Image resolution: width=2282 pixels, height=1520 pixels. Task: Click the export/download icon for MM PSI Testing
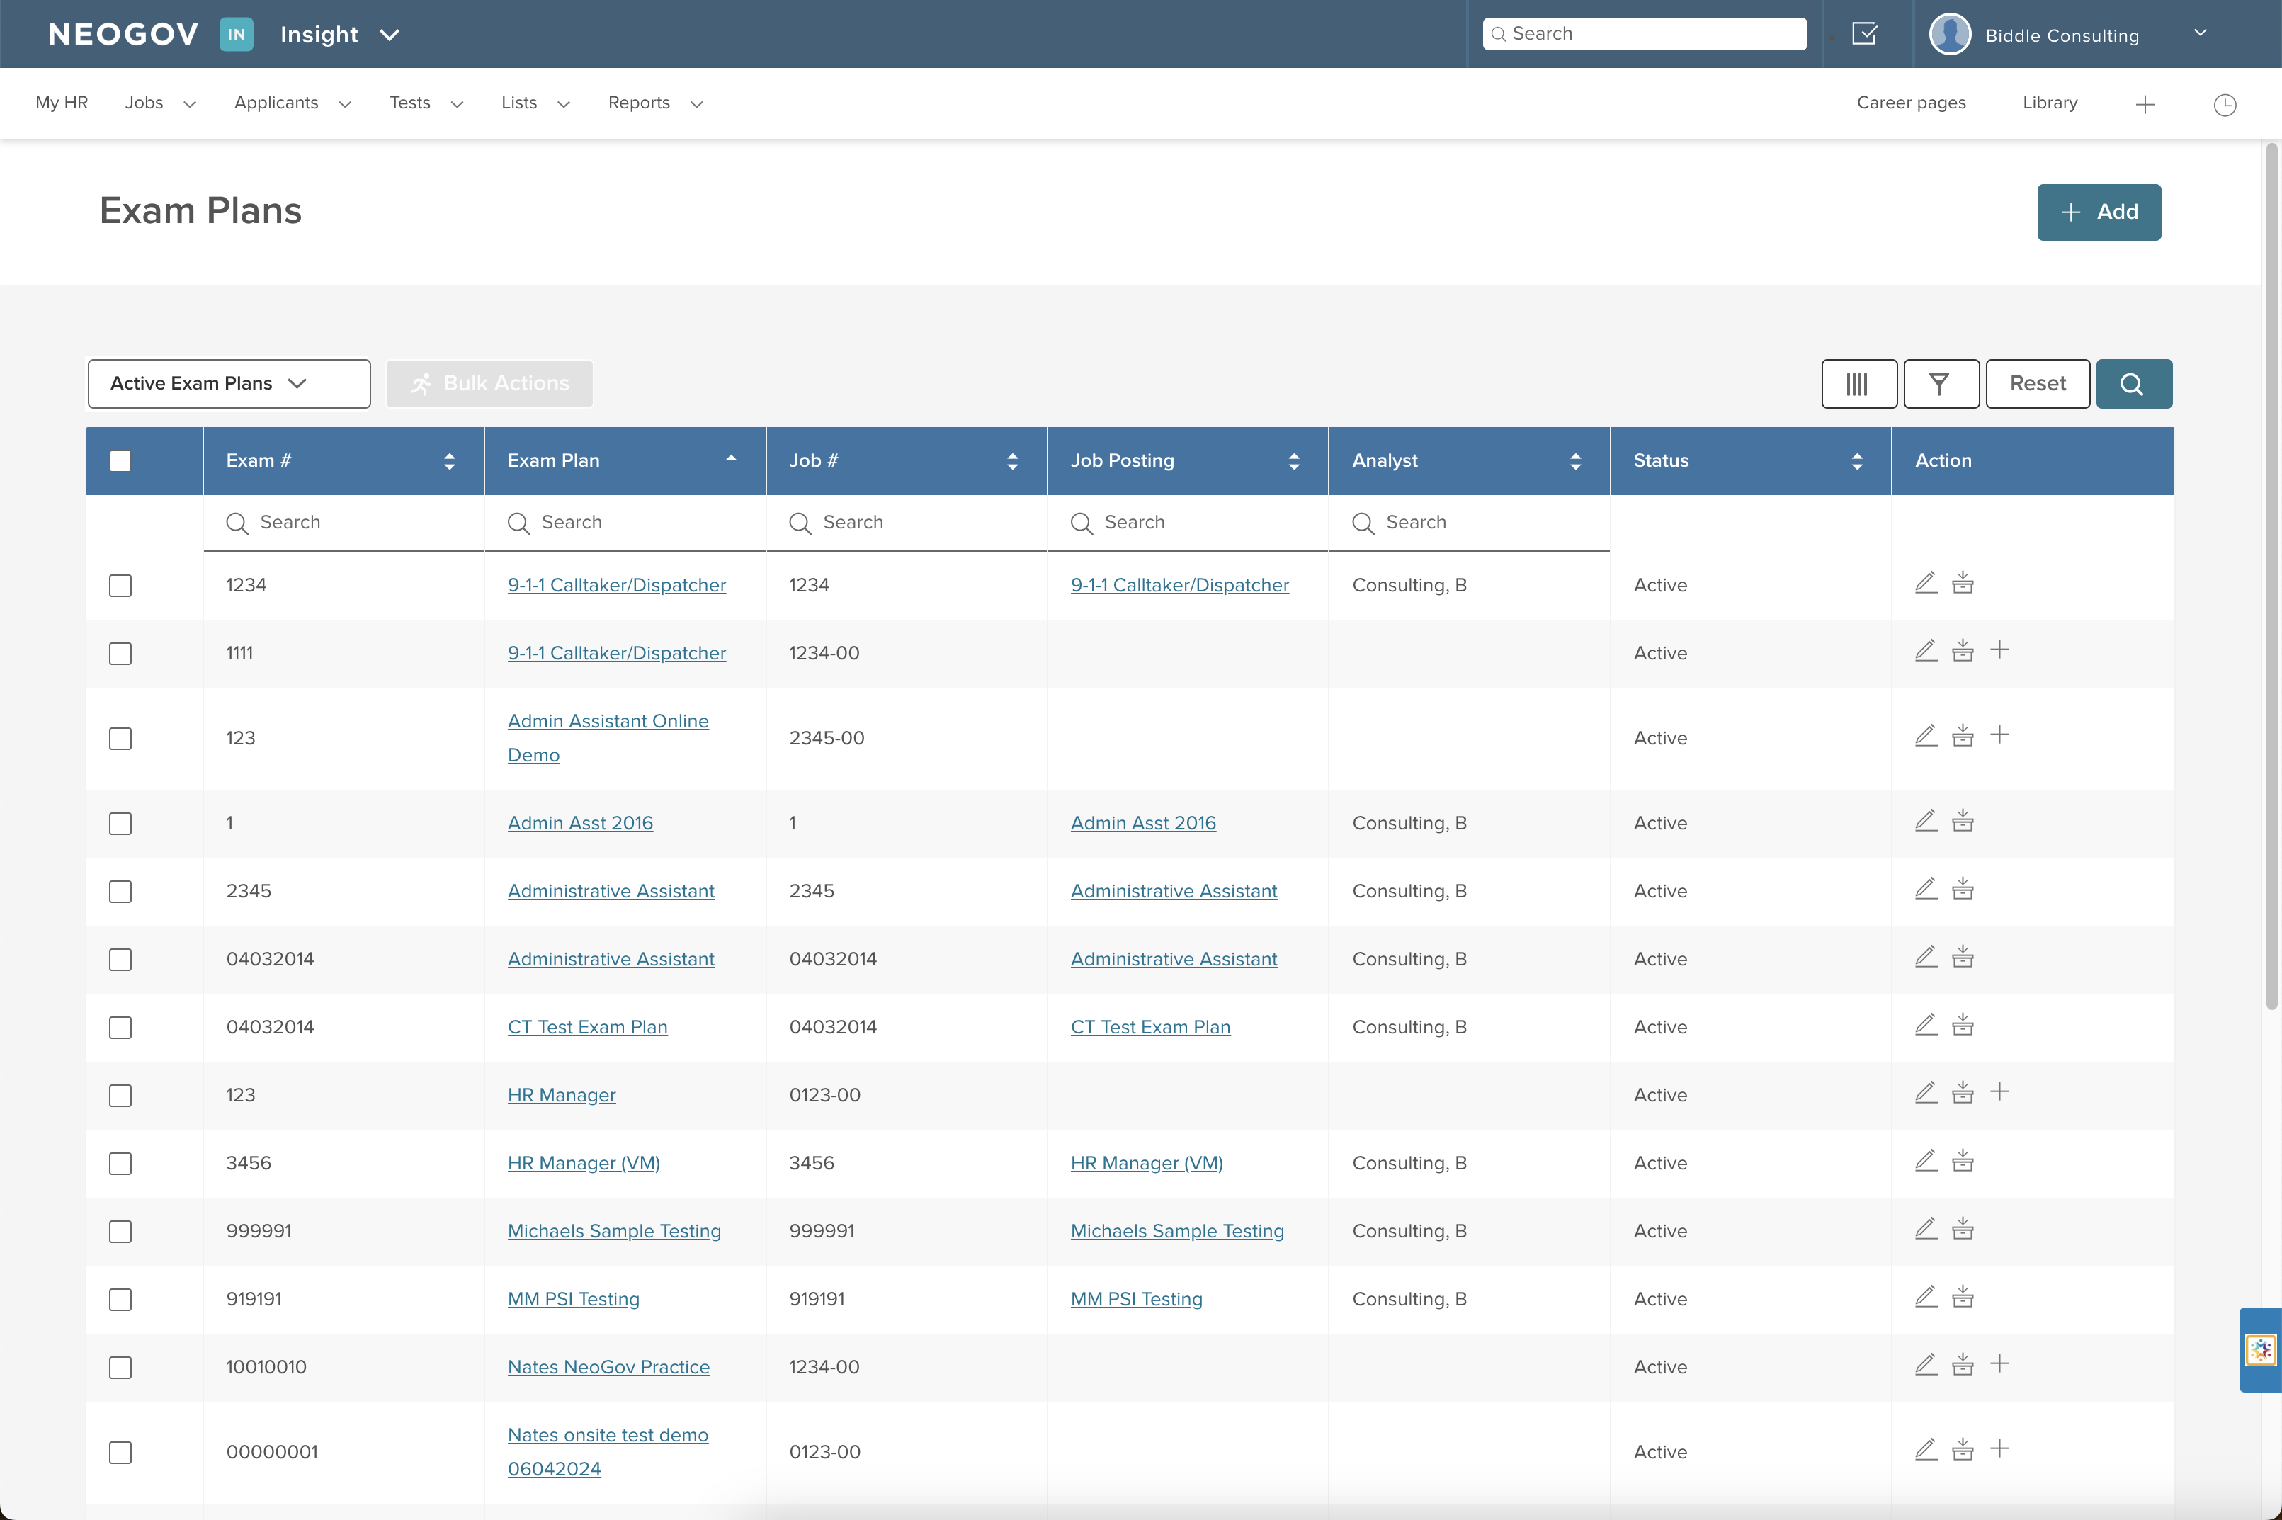pos(1962,1296)
